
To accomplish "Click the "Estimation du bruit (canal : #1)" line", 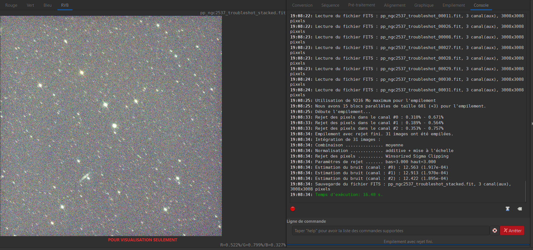I will click(369, 173).
